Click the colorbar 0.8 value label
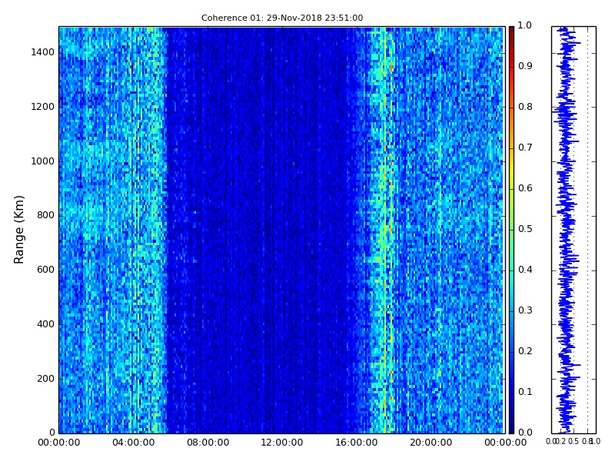Image resolution: width=615 pixels, height=461 pixels. [525, 107]
